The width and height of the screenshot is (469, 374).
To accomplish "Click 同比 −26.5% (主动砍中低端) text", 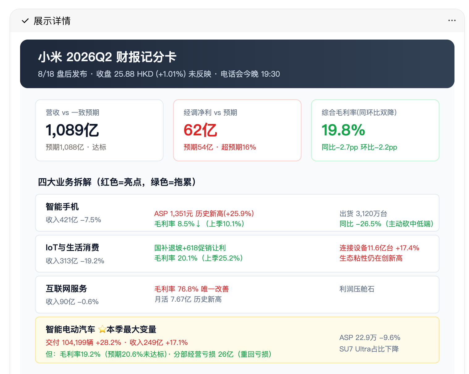I will click(x=386, y=224).
